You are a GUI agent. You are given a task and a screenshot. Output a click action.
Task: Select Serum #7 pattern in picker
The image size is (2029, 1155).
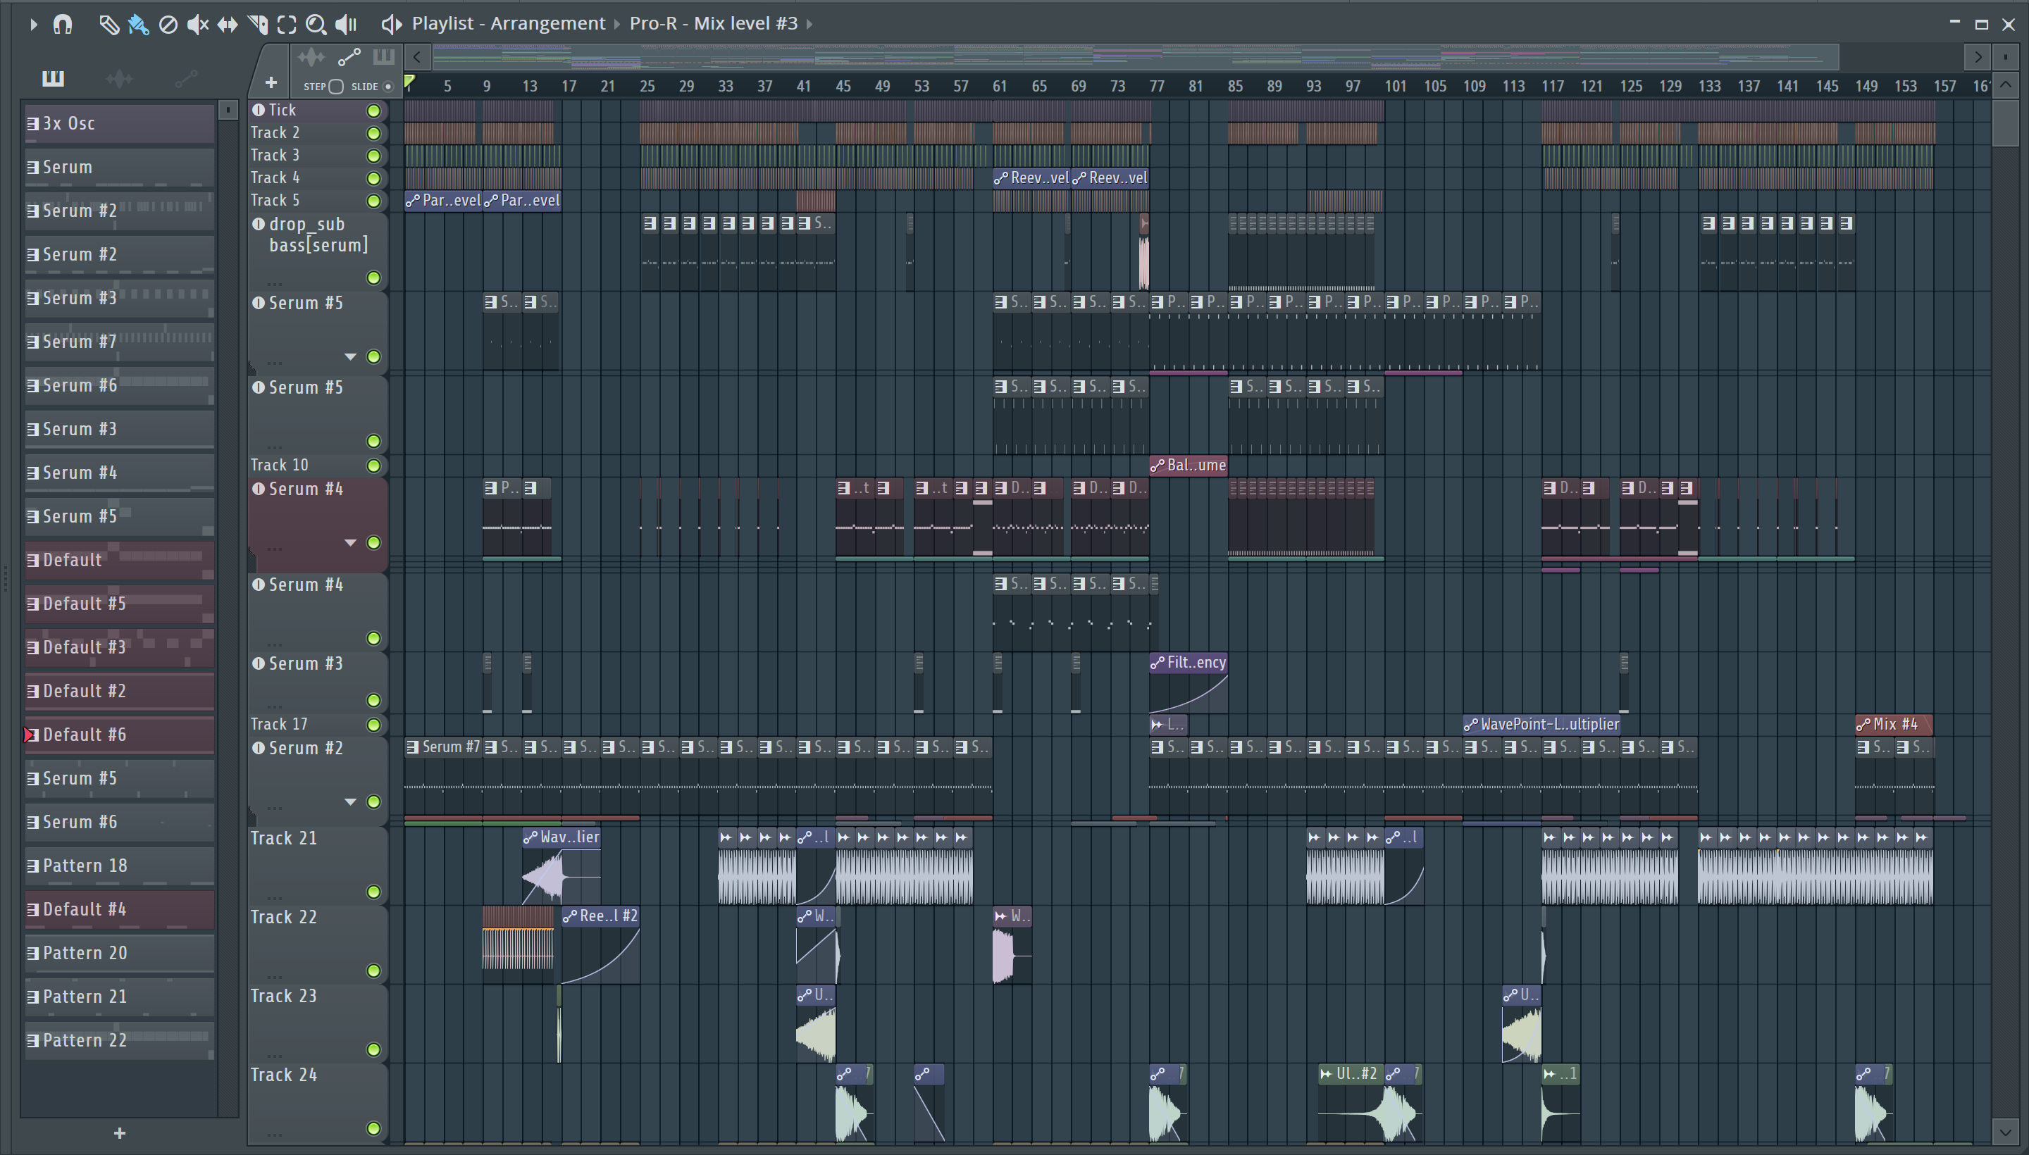point(120,342)
